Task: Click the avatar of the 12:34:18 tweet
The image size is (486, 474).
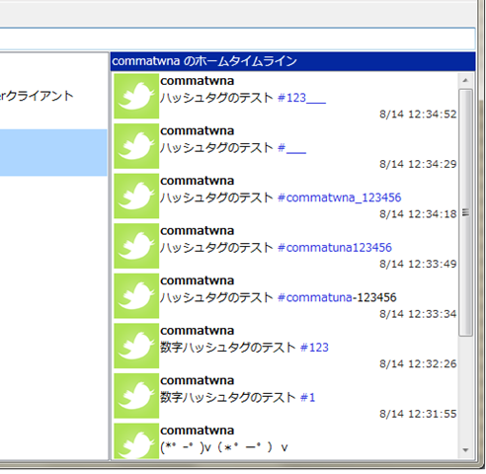Action: (136, 196)
